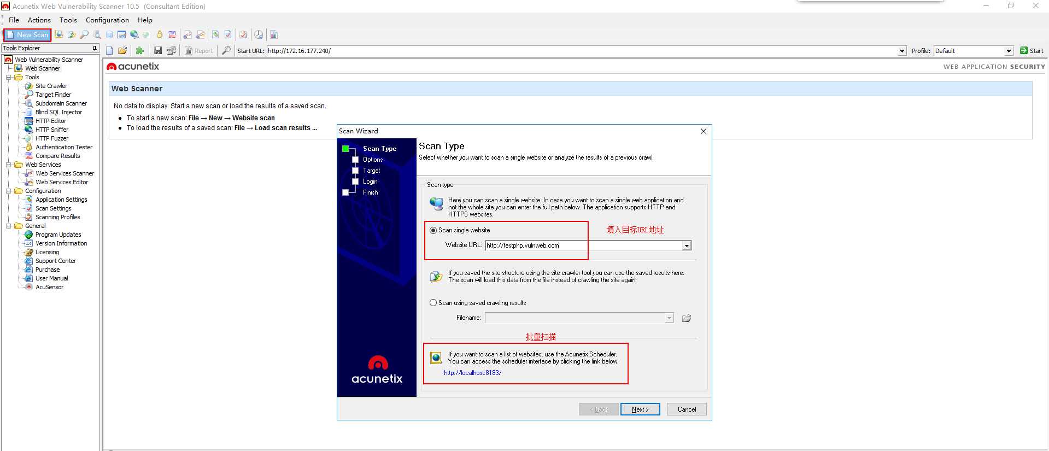Open the Tools menu
This screenshot has width=1049, height=451.
pos(68,20)
